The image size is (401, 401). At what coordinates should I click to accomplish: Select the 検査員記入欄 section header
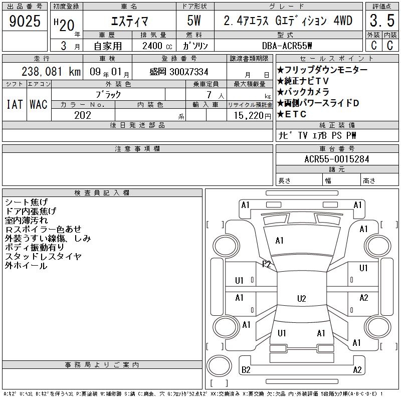[x=102, y=193]
